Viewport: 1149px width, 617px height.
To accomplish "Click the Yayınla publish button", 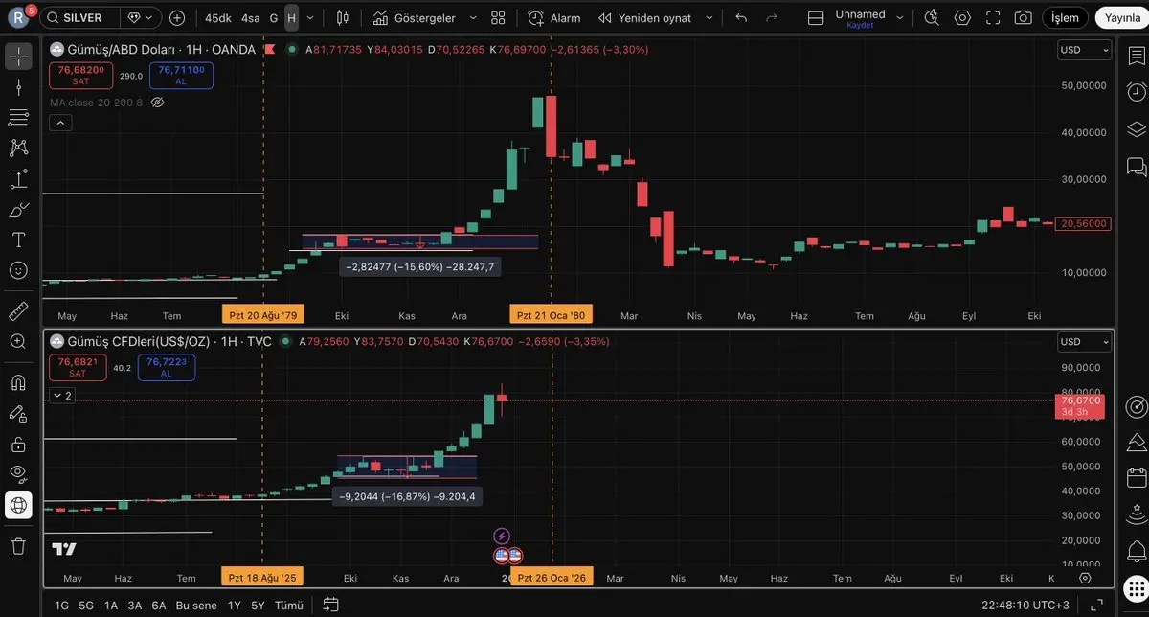I will (1122, 18).
